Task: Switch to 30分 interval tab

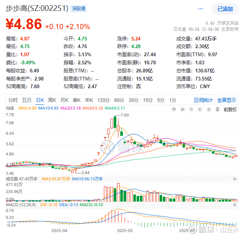Action: point(133,100)
